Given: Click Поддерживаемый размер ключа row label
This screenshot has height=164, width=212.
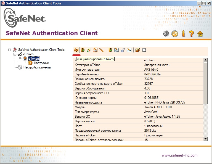Looking at the screenshot, I should coord(98,131).
